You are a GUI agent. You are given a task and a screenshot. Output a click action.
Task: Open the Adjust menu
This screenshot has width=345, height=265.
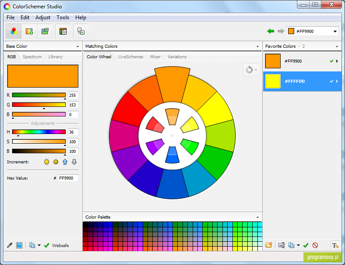tap(43, 18)
